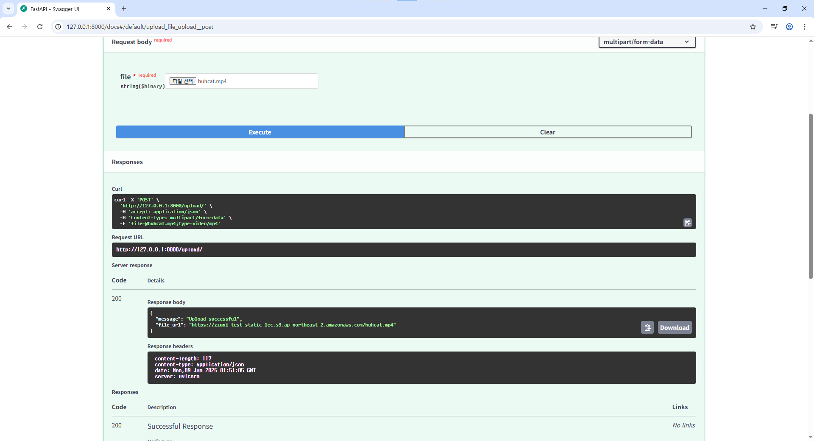Image resolution: width=814 pixels, height=441 pixels.
Task: Close the FastAPI - Swagger UI tab
Action: coord(109,8)
